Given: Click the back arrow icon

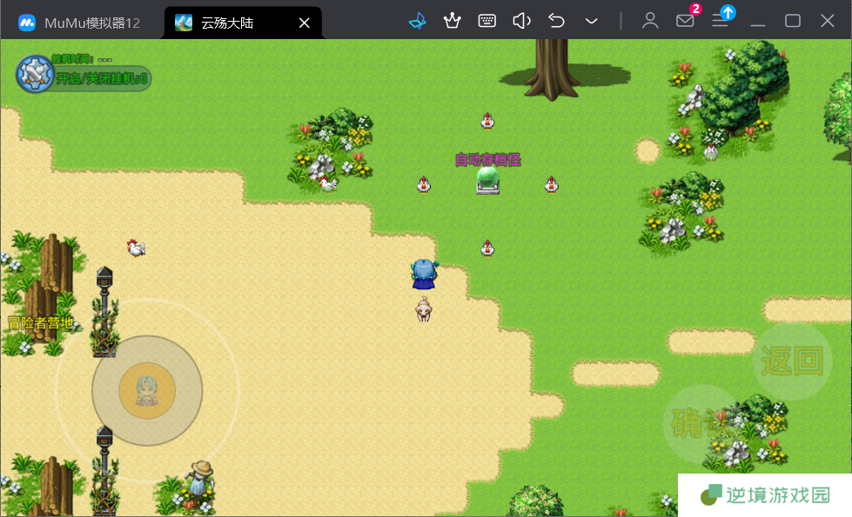Looking at the screenshot, I should tap(556, 21).
